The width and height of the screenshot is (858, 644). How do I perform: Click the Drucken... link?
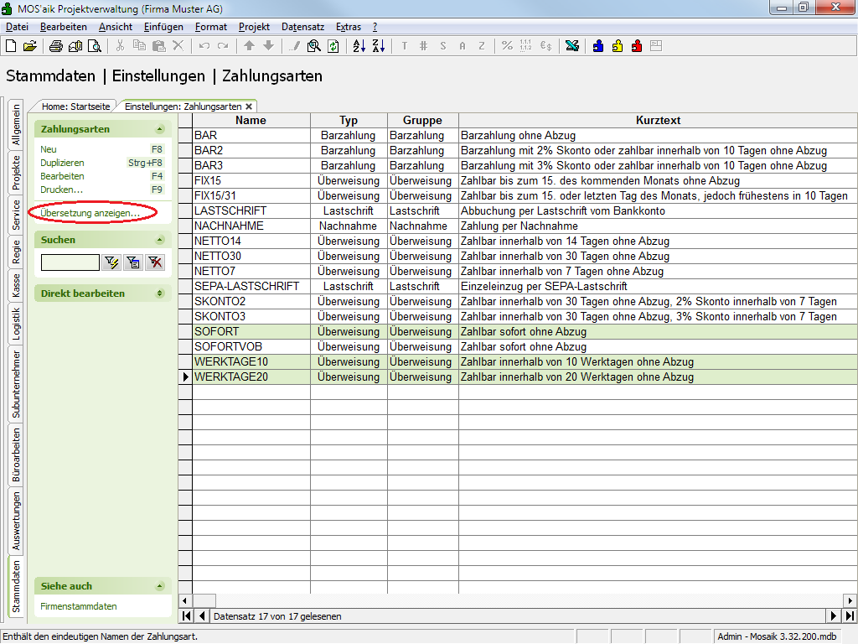[x=61, y=190]
